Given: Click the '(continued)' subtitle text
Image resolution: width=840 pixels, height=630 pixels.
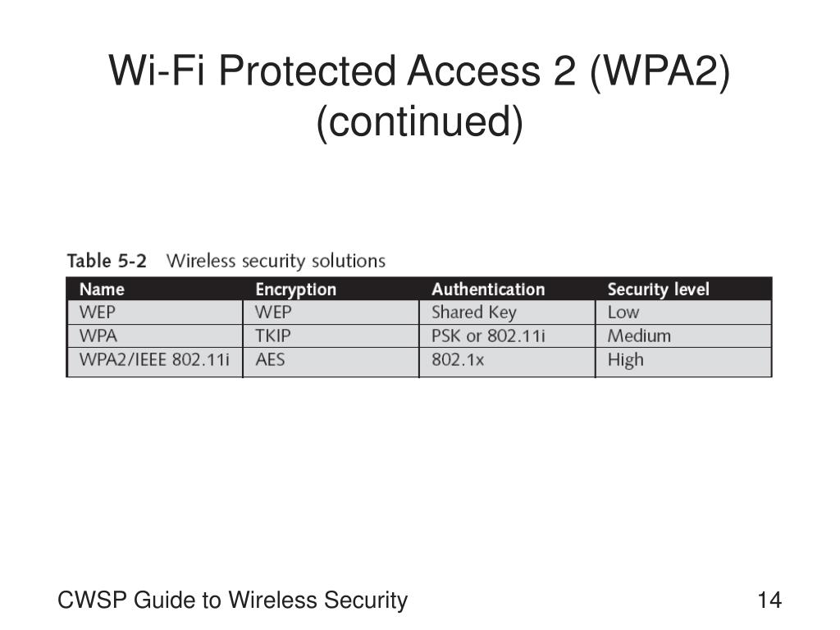Looking at the screenshot, I should (x=419, y=121).
